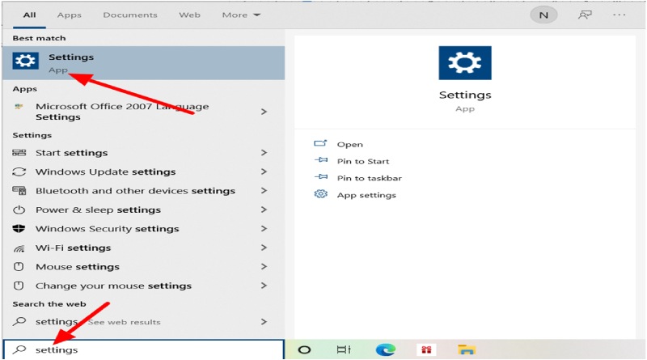Click the Office language settings app icon
The image size is (647, 360).
(18, 107)
